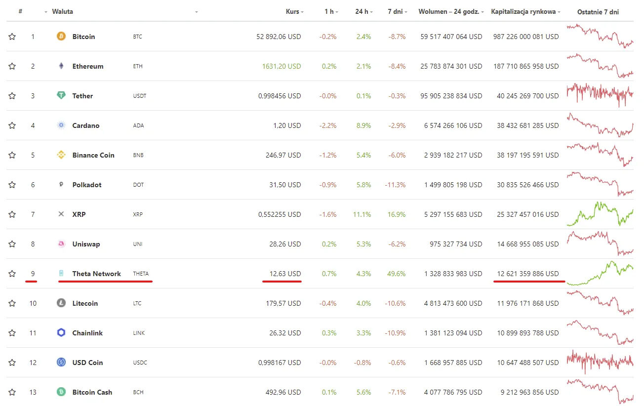644x406 pixels.
Task: Click Tether volume 95 905 238 834 USD
Action: click(x=451, y=96)
